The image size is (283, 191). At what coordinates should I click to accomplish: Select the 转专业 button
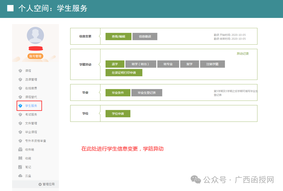tap(168, 64)
